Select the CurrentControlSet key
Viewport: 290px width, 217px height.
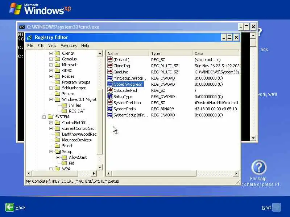pyautogui.click(x=78, y=128)
